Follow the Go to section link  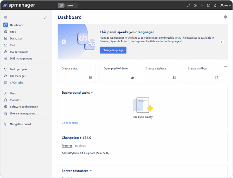coord(70,123)
